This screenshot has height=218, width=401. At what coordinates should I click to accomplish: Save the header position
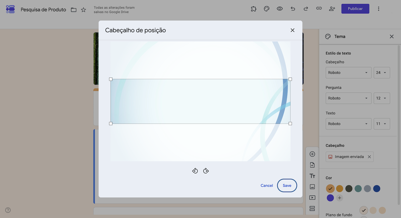point(287,185)
